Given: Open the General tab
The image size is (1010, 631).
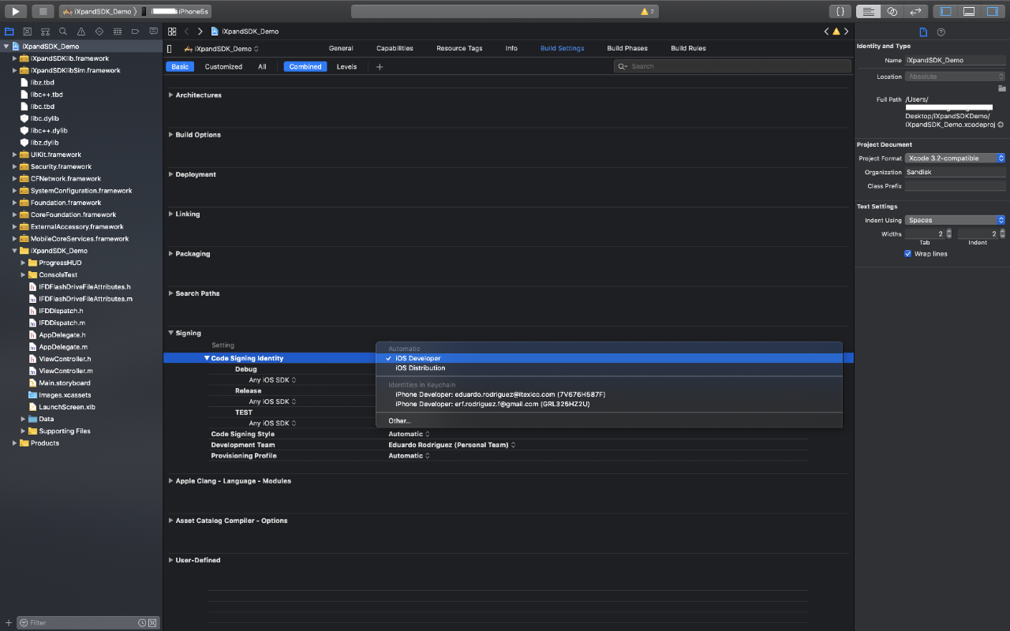Looking at the screenshot, I should pyautogui.click(x=341, y=48).
